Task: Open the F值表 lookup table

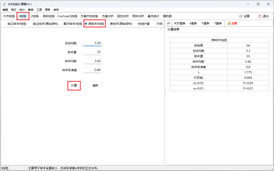Action: 205,23
